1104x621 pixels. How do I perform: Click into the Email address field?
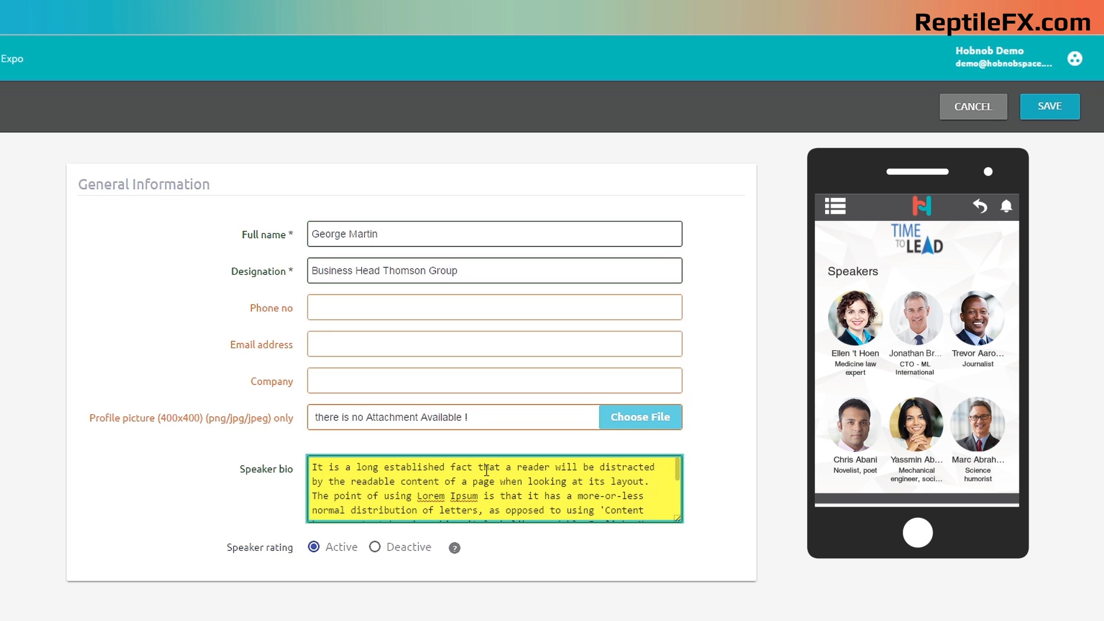[494, 344]
